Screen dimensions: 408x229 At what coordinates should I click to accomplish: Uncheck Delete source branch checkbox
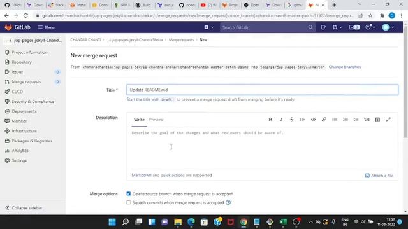tap(129, 193)
